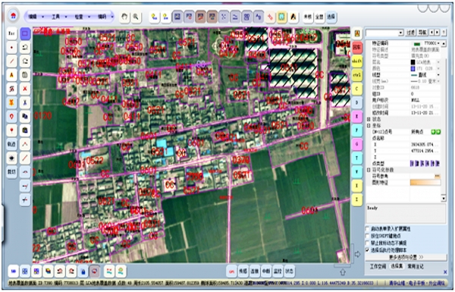This screenshot has height=292, width=455.
Task: Enable the first checkbox for extended attributes
Action: [368, 229]
